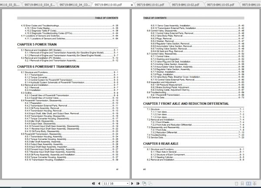Switch to the 99719-8M110-05.pdf tab

[221, 5]
